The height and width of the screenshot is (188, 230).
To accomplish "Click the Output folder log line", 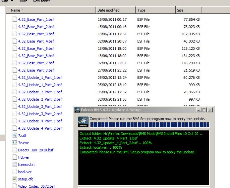I will pos(141,134).
